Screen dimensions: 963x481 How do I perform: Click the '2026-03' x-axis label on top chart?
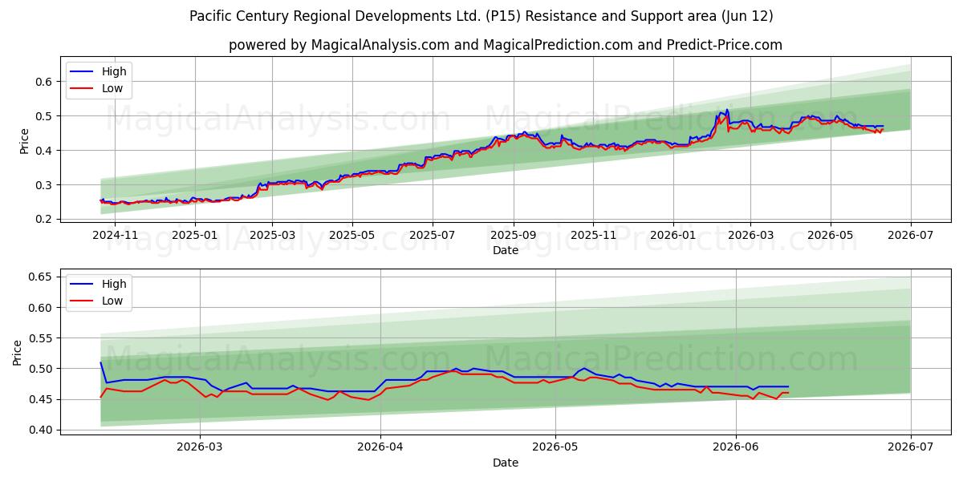pyautogui.click(x=750, y=236)
